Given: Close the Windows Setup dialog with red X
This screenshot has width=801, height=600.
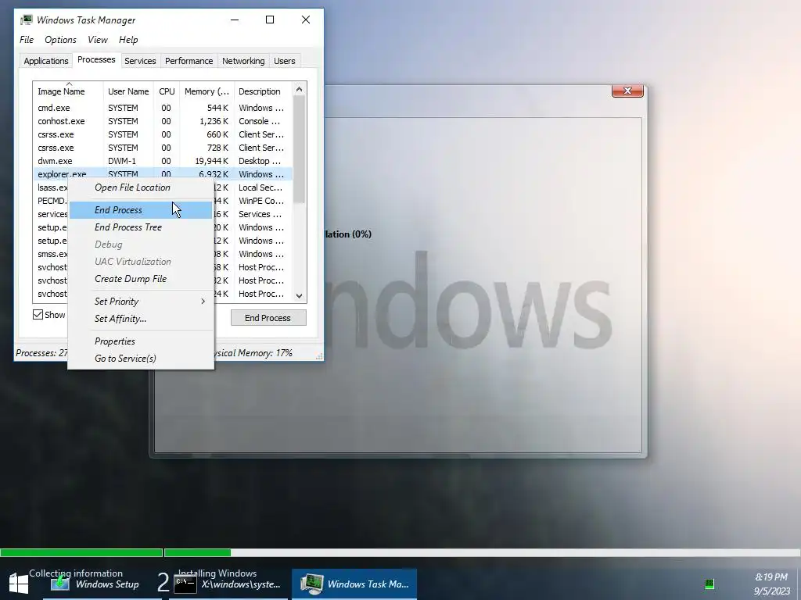Looking at the screenshot, I should (627, 91).
